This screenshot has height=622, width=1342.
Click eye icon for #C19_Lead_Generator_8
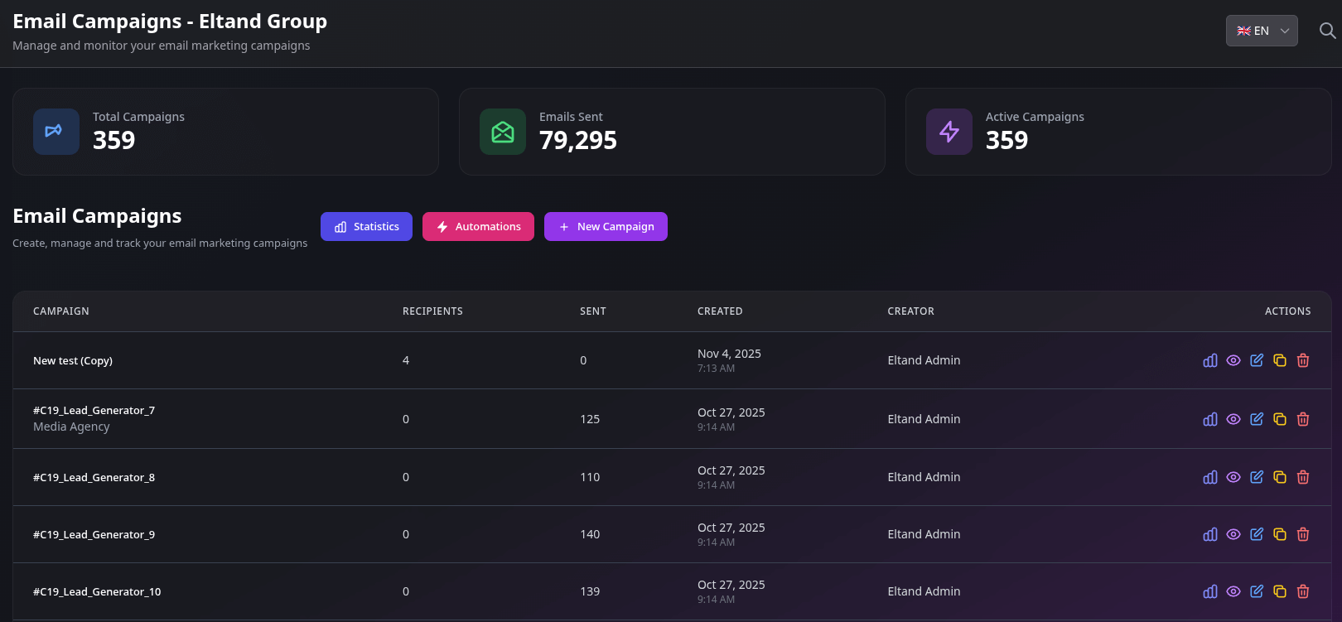pyautogui.click(x=1233, y=477)
